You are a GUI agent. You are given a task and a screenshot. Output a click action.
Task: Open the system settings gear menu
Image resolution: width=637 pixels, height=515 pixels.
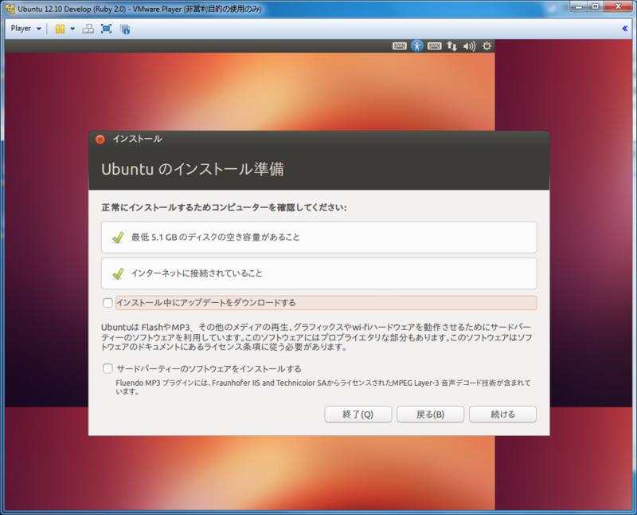487,46
